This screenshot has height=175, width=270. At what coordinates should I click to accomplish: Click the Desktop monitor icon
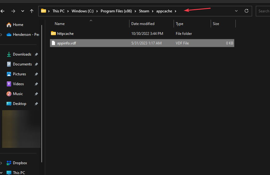(x=9, y=104)
